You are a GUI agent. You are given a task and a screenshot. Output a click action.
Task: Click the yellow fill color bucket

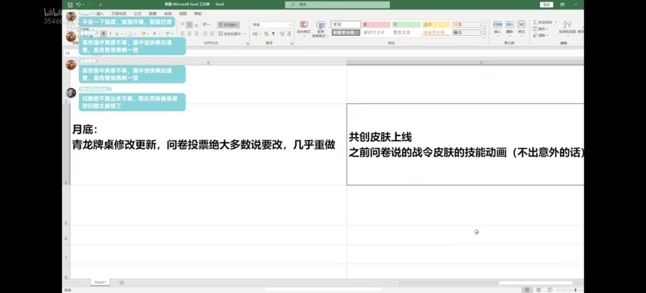(144, 33)
